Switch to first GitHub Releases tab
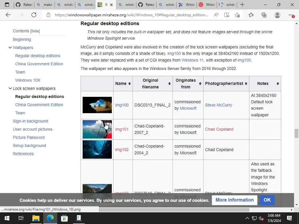This screenshot has width=299, height=224. pyautogui.click(x=24, y=5)
